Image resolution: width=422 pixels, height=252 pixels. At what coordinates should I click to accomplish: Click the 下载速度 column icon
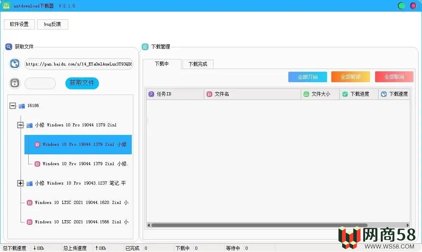tap(384, 94)
